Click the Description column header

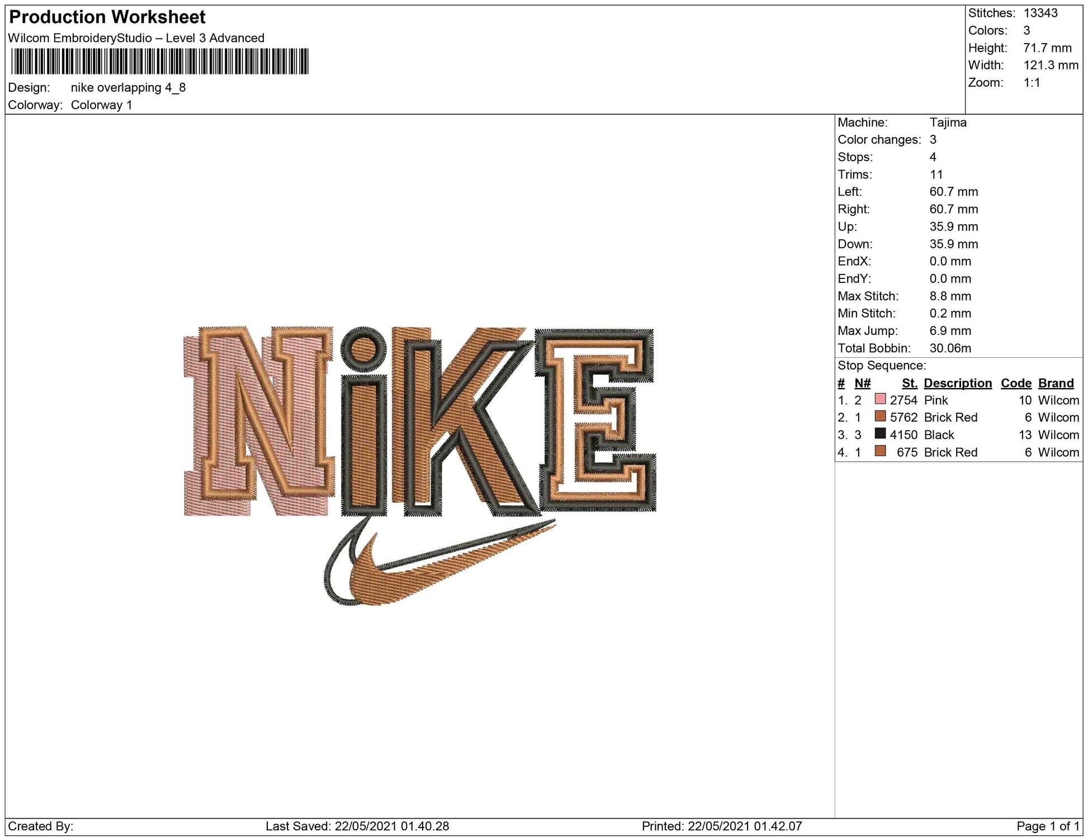point(957,383)
